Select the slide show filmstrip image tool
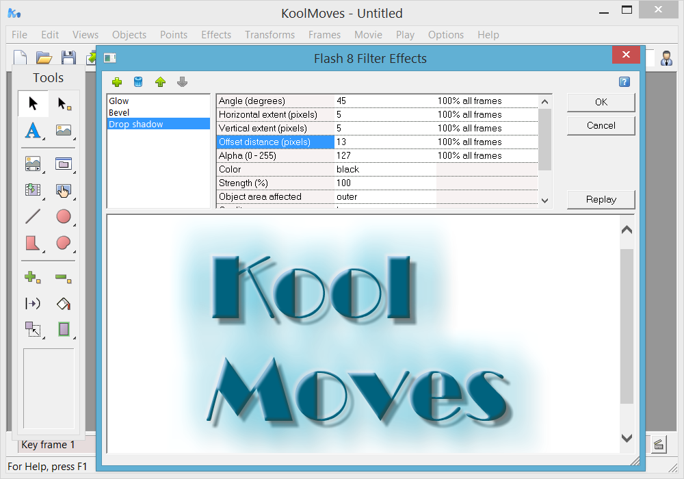 33,164
